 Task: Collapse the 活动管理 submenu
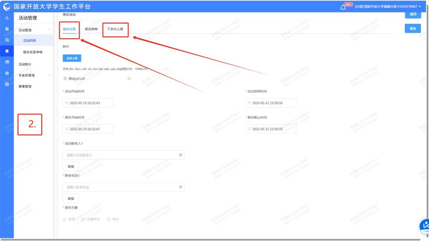click(x=50, y=30)
